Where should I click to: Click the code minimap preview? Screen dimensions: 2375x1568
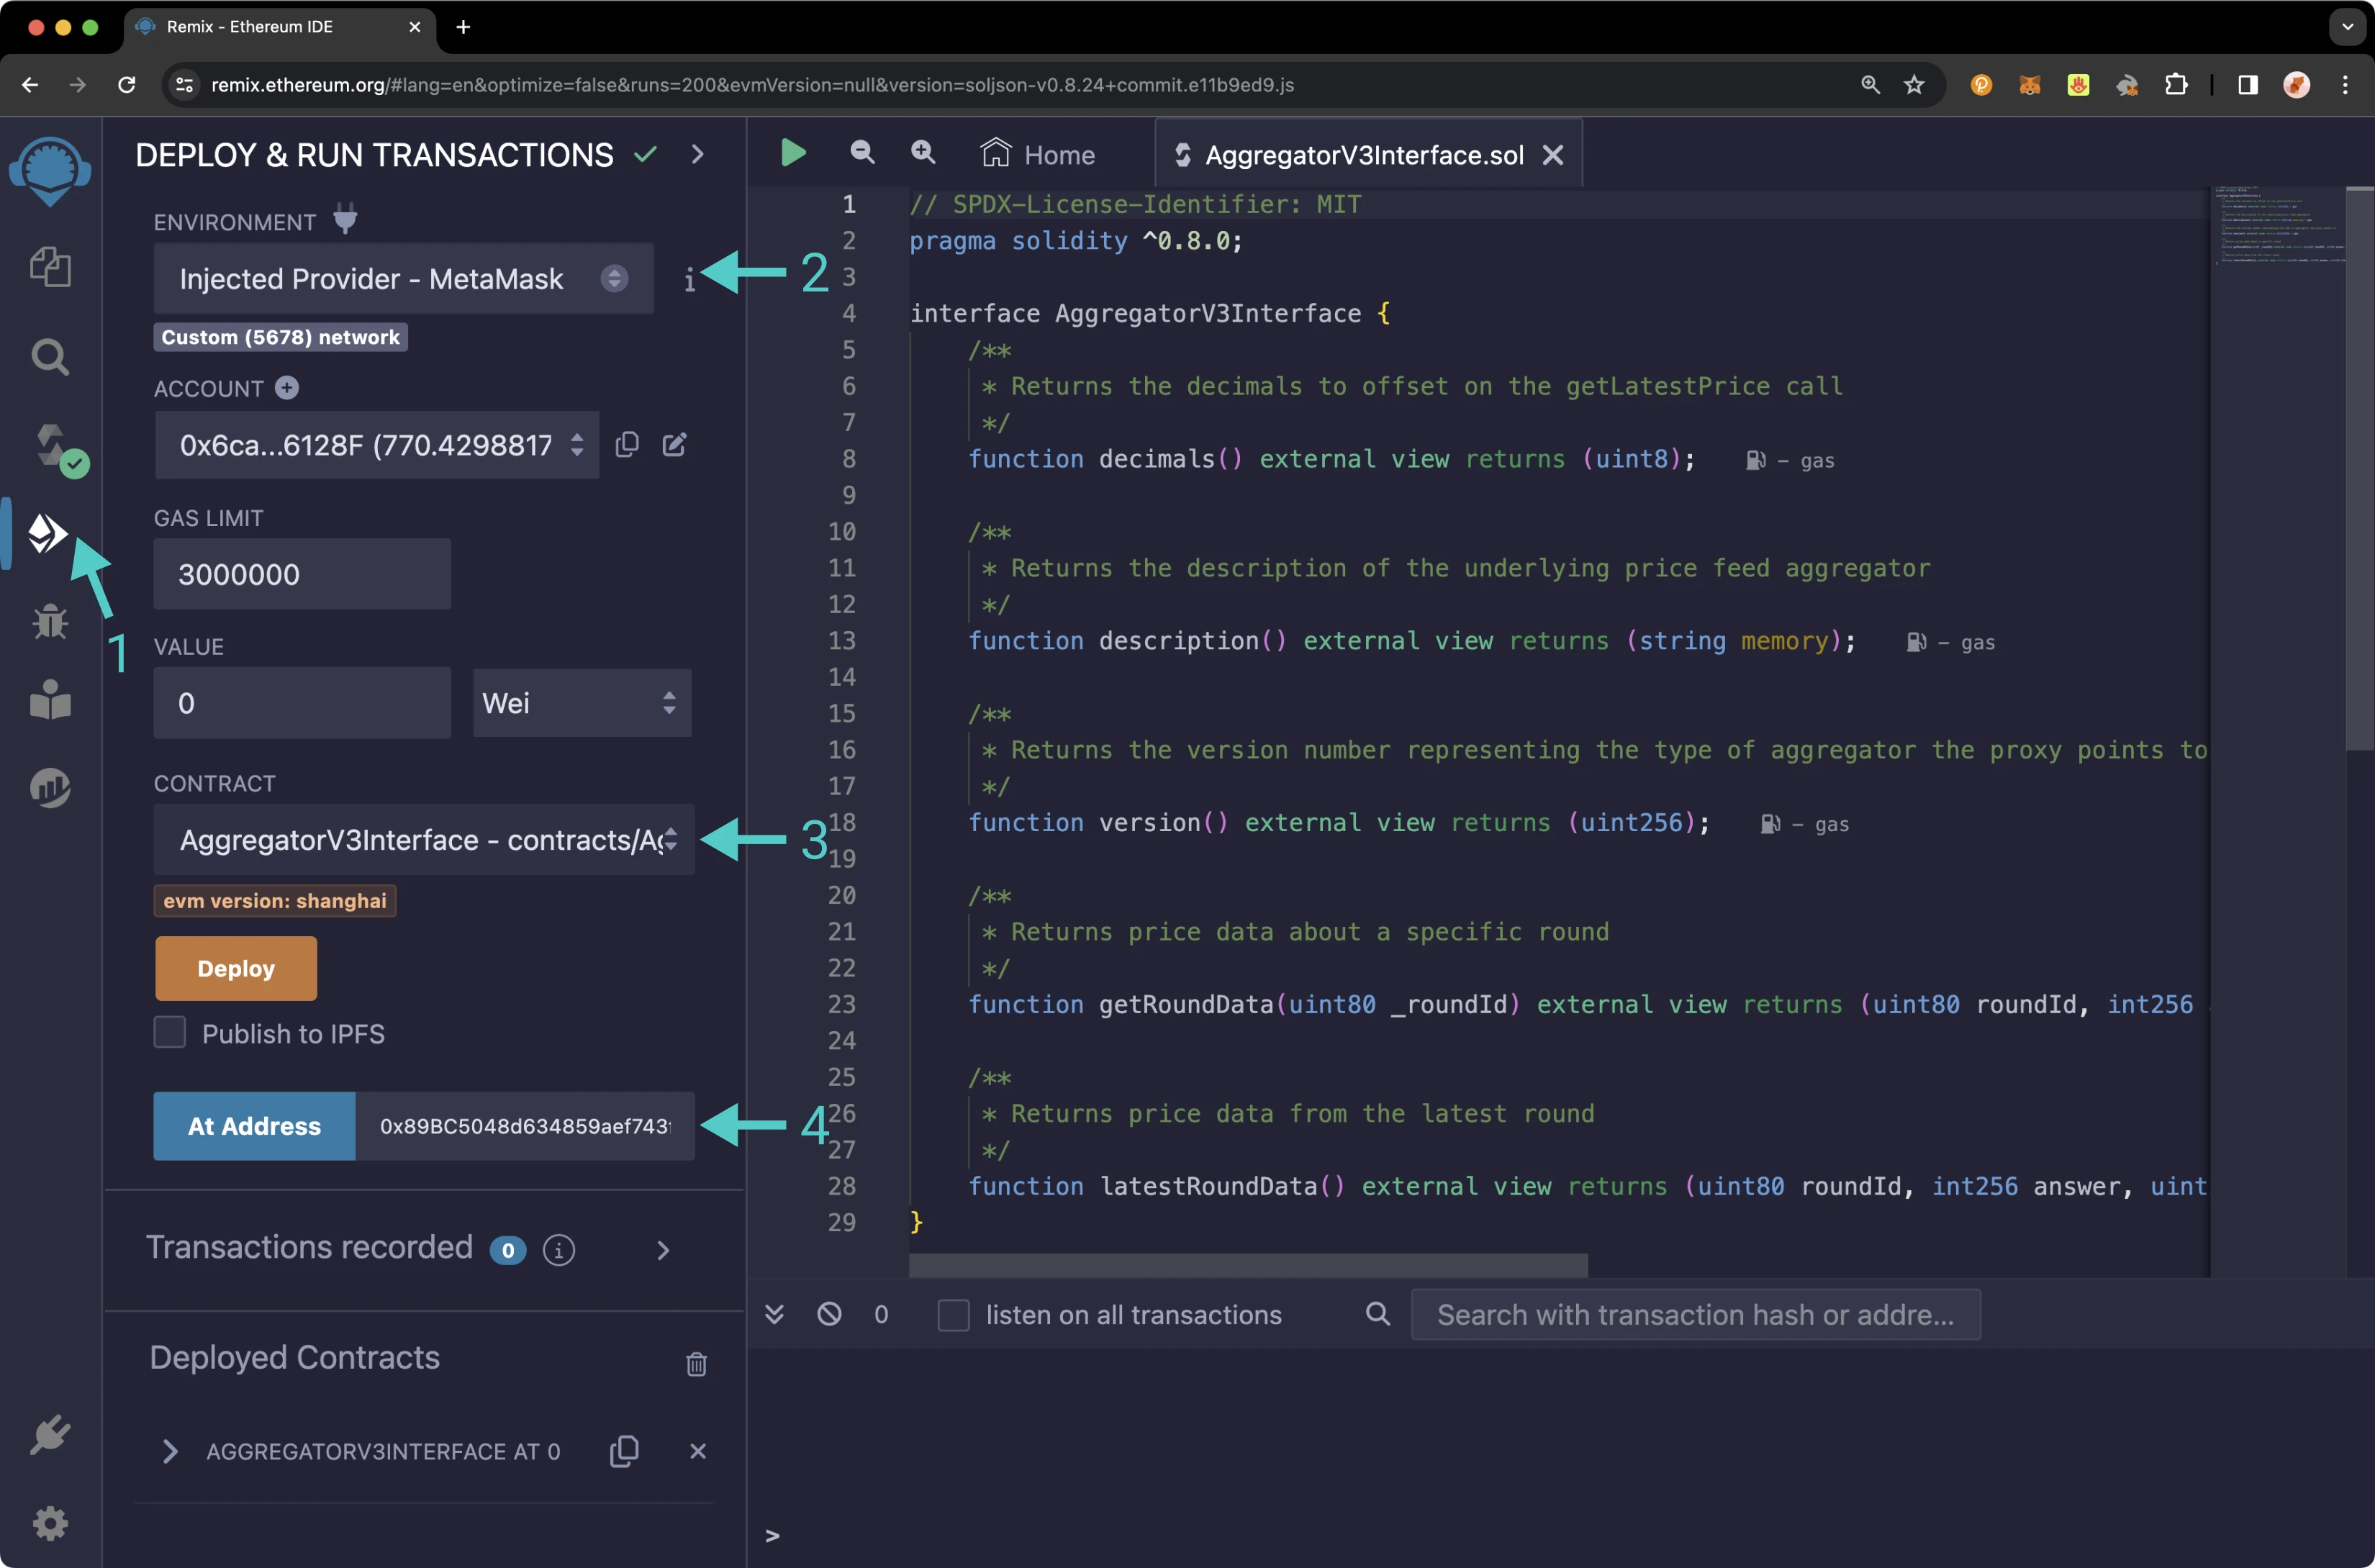click(x=2277, y=225)
